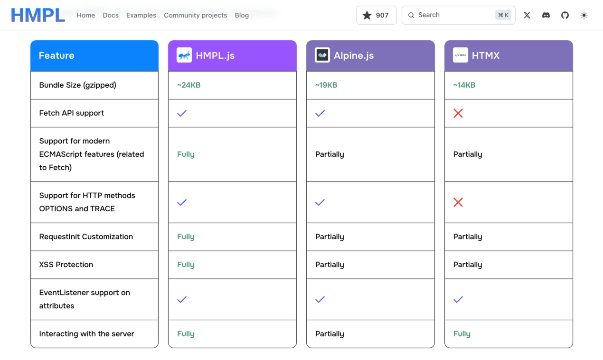The width and height of the screenshot is (603, 360).
Task: Open the HMPL Discord icon
Action: 546,15
